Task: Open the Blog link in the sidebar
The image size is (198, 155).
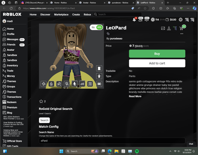Action: [8, 113]
